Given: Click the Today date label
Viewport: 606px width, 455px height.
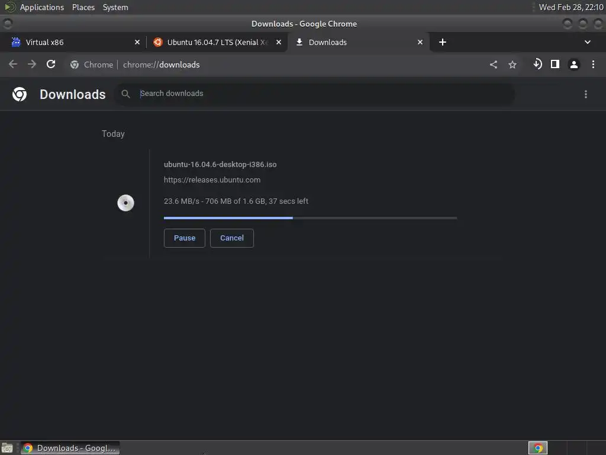Looking at the screenshot, I should [x=113, y=134].
